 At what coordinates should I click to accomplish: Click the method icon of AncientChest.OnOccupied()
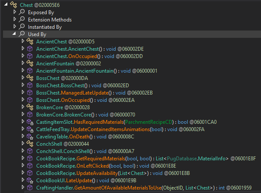[x=30, y=56]
